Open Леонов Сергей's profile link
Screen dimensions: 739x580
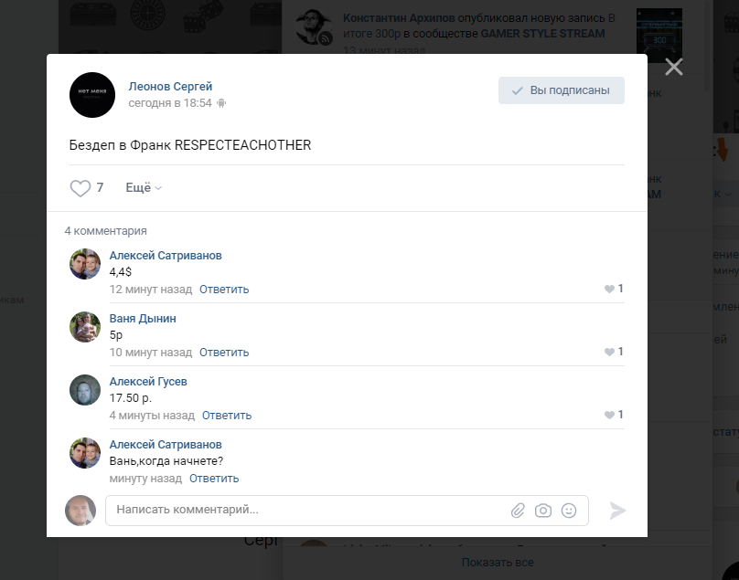[170, 87]
